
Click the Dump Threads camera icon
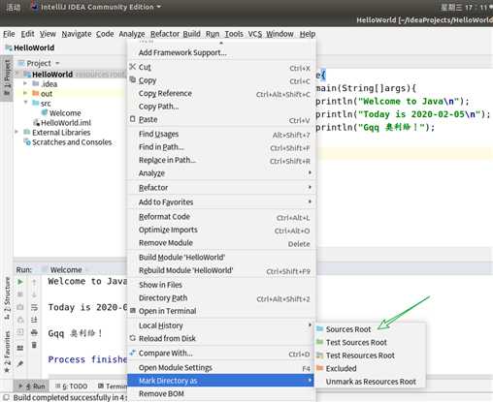click(20, 307)
